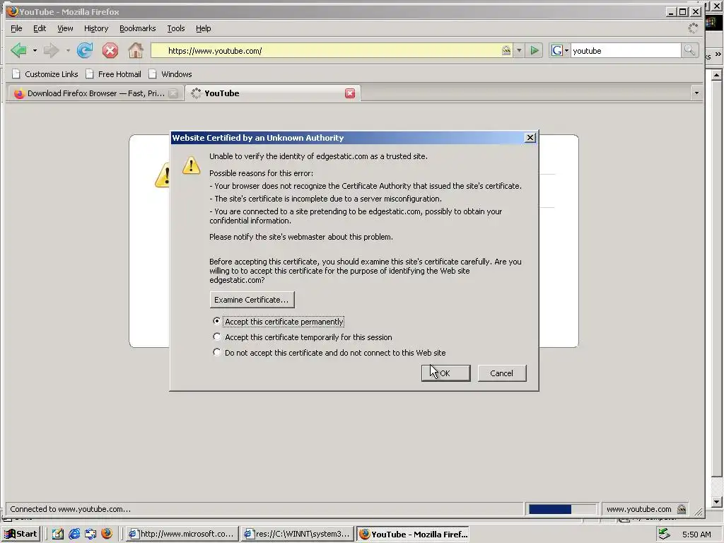Click the search magnifier icon

tap(689, 50)
